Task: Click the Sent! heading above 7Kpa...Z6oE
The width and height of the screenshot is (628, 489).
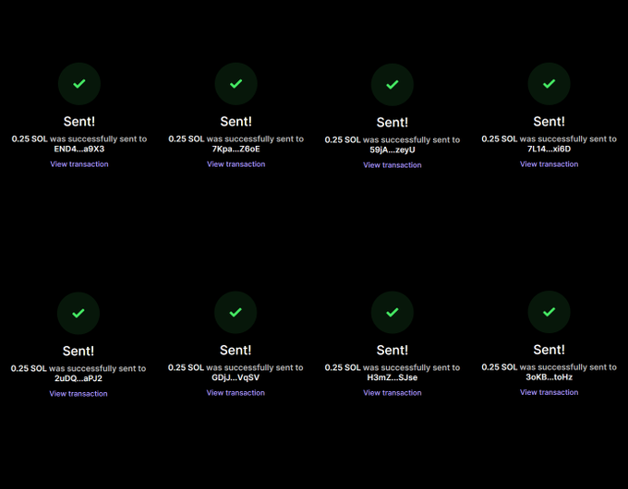Action: coord(235,121)
